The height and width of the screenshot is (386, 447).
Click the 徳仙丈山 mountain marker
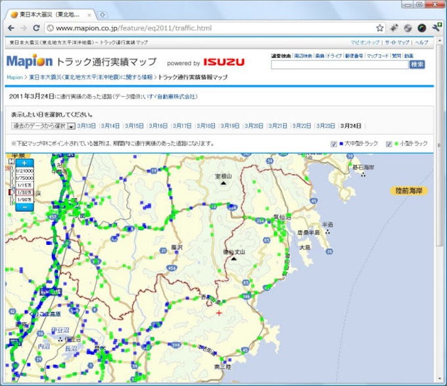[x=234, y=259]
